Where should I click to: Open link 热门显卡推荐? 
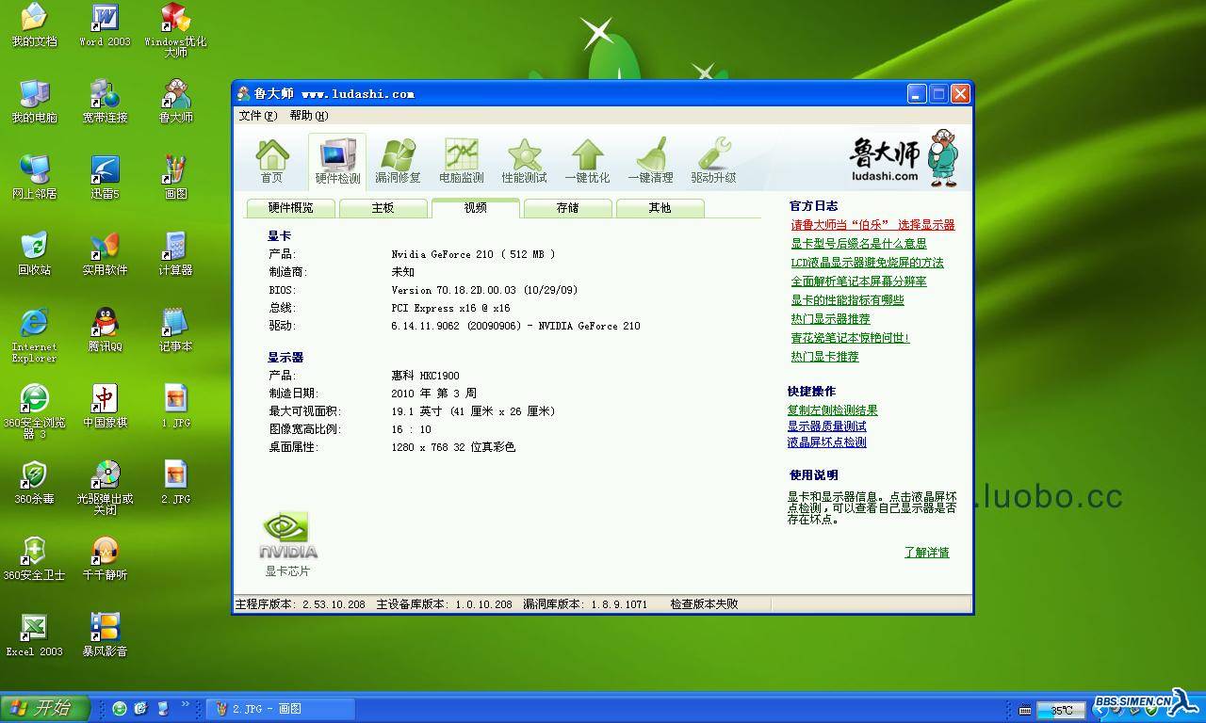pos(824,357)
